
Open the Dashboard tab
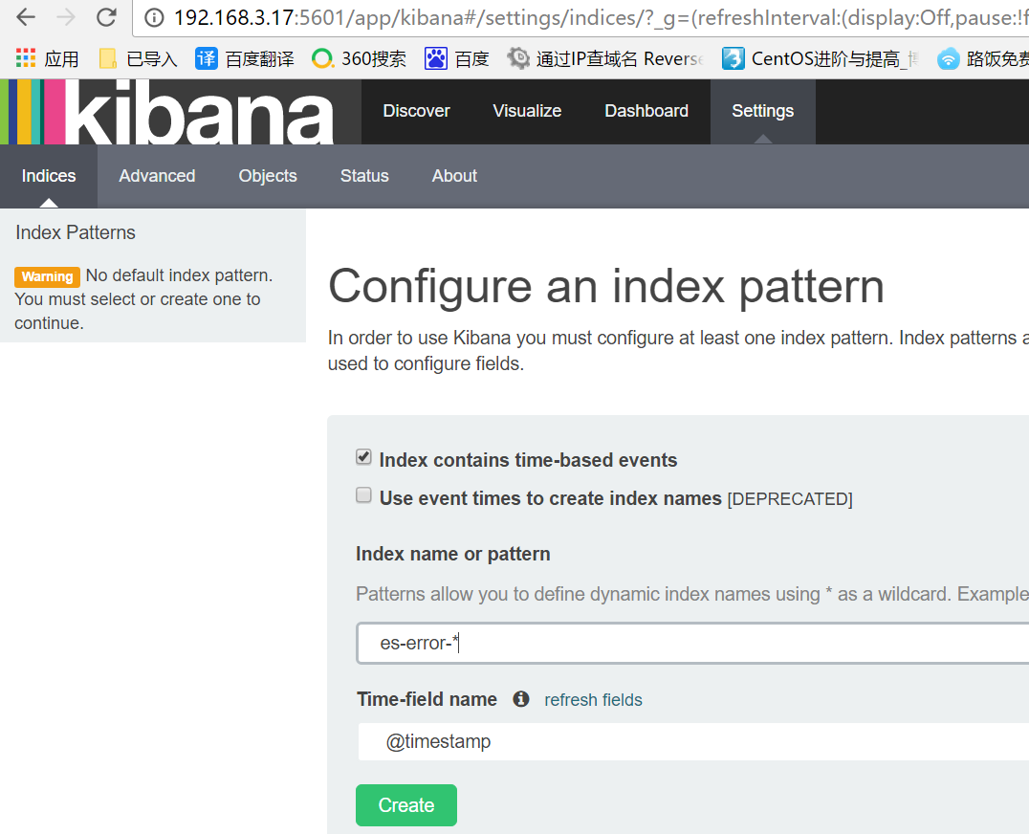[x=646, y=111]
